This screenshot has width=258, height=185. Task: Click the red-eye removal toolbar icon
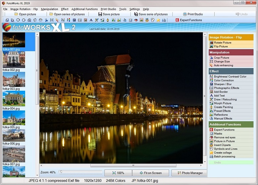pyautogui.click(x=136, y=20)
